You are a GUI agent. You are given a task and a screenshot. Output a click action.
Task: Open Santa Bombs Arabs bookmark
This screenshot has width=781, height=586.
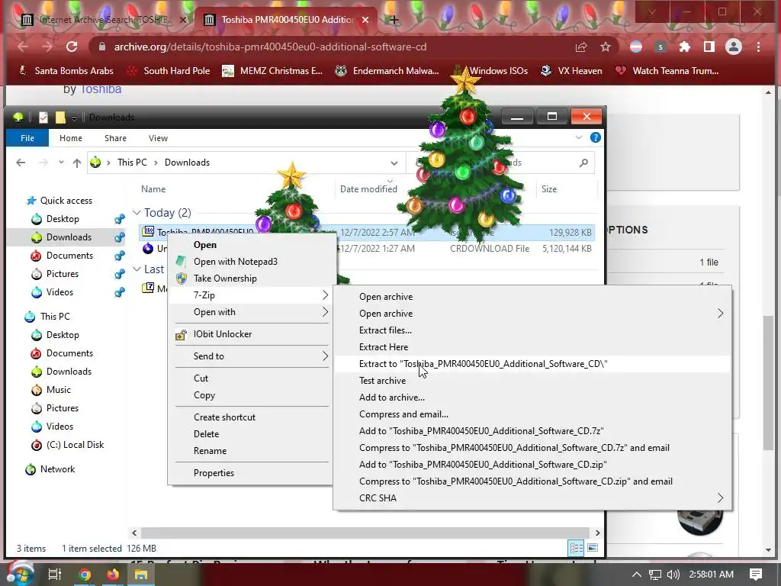[66, 71]
